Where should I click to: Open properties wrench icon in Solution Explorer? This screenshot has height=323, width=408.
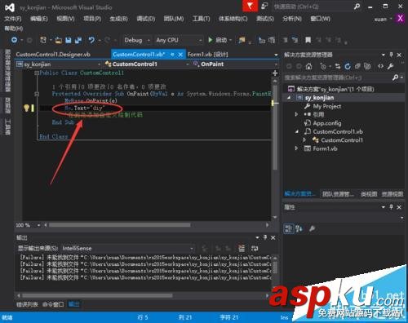click(390, 66)
